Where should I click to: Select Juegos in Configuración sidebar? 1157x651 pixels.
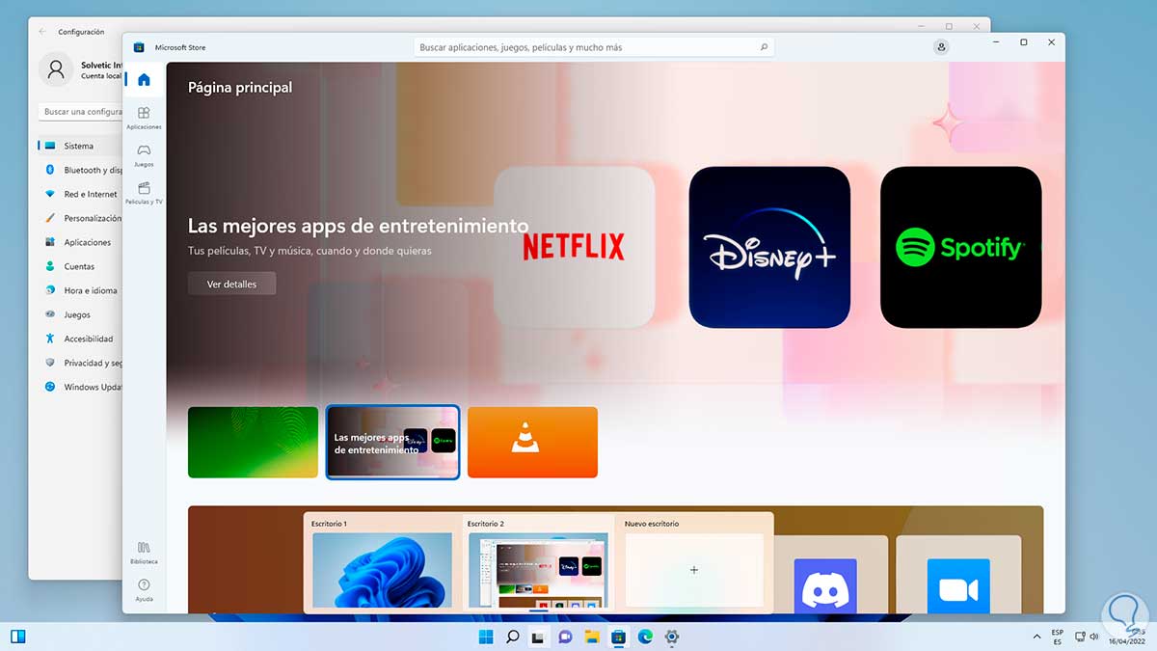[80, 315]
